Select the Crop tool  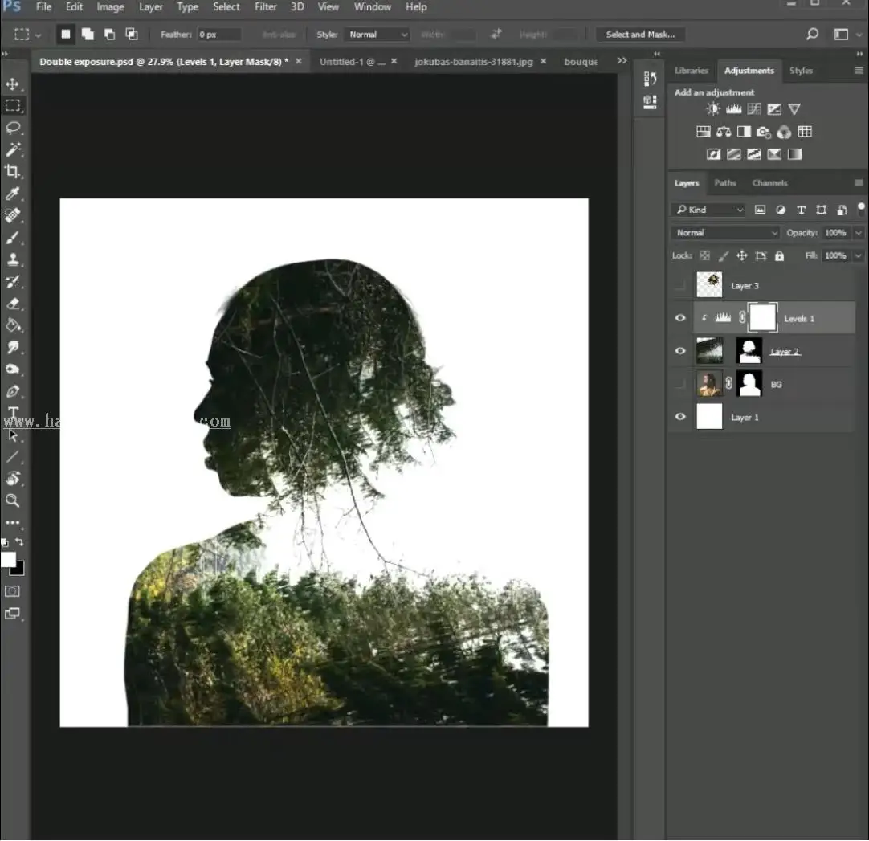tap(13, 171)
